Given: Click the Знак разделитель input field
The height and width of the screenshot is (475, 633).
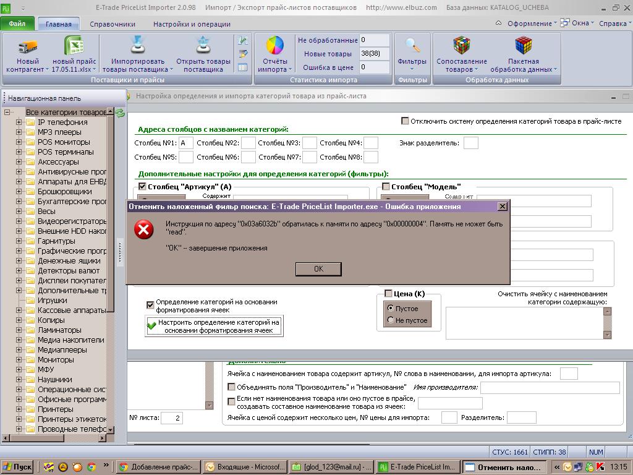Looking at the screenshot, I should click(470, 143).
